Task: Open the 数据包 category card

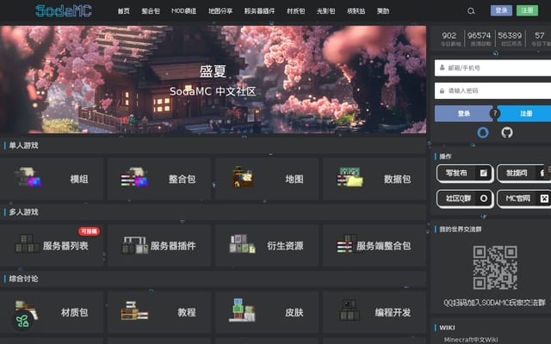Action: click(x=375, y=179)
